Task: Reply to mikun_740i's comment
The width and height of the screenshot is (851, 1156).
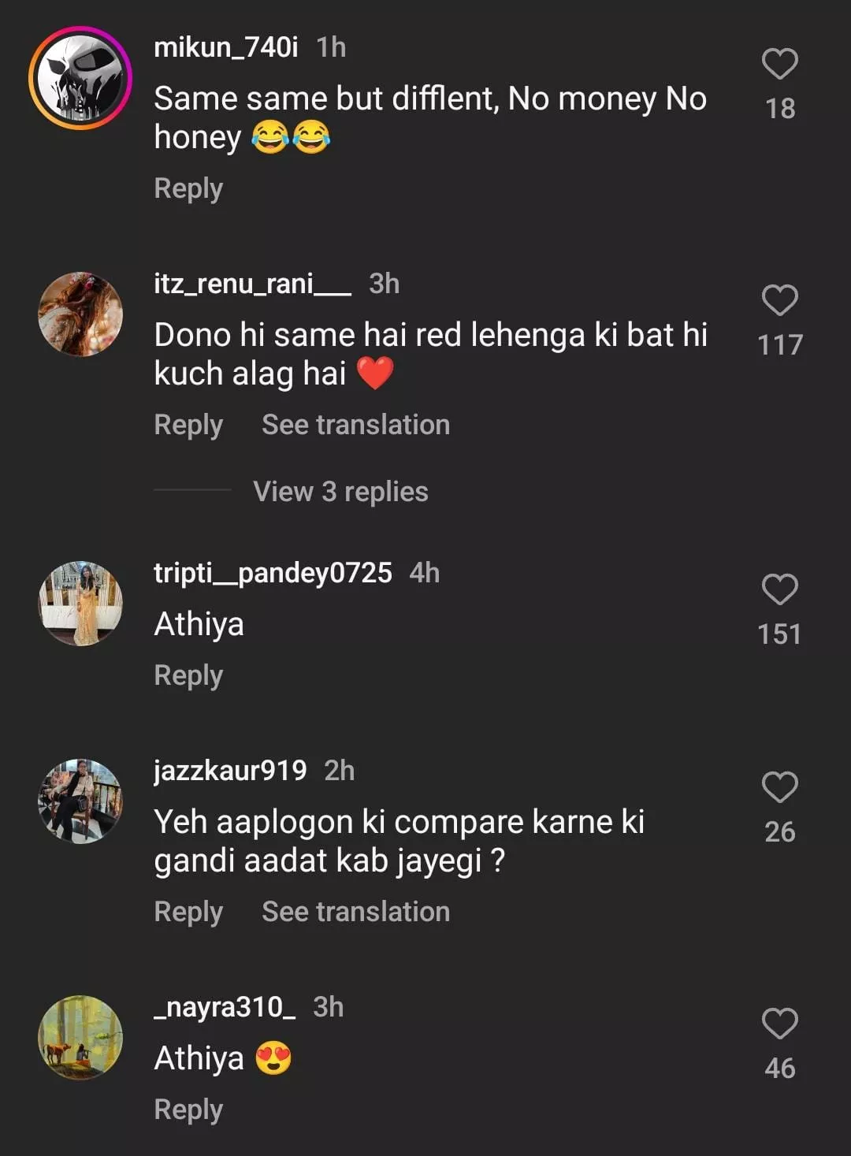Action: (188, 188)
